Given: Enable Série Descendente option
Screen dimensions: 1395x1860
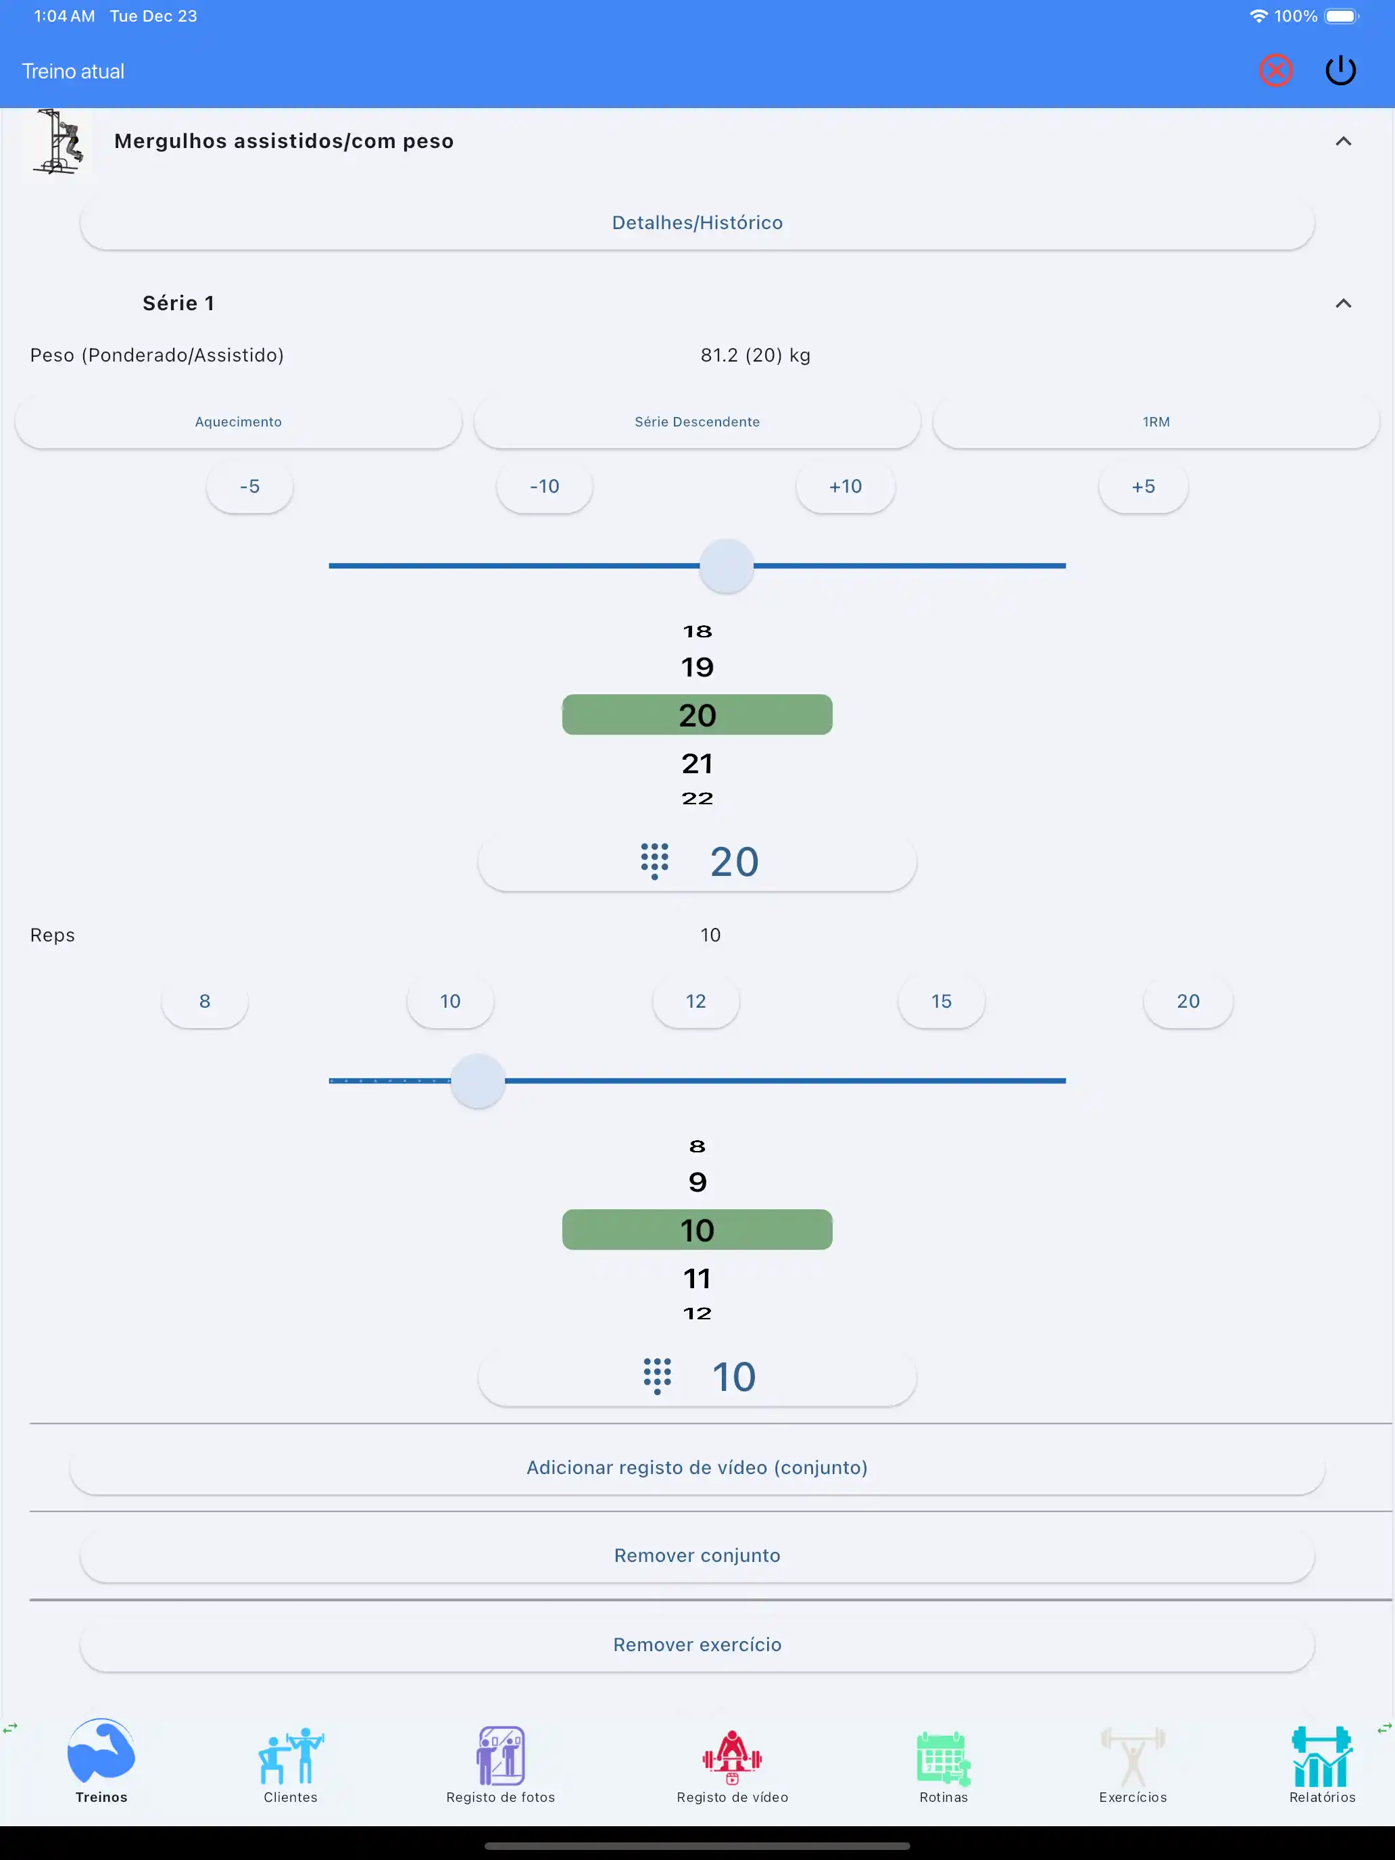Looking at the screenshot, I should (x=696, y=421).
